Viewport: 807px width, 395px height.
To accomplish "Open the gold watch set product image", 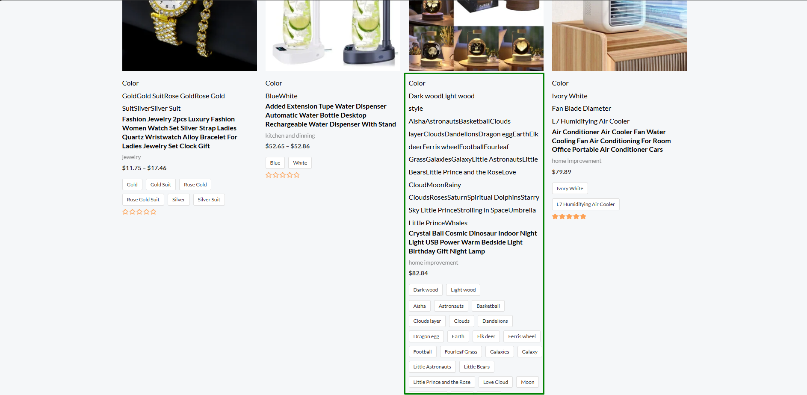I will pyautogui.click(x=189, y=35).
